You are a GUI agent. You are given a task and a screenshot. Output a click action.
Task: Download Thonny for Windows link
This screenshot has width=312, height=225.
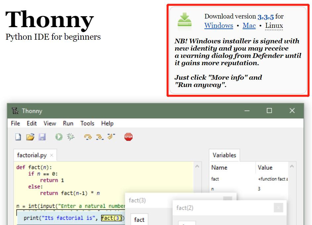click(219, 25)
